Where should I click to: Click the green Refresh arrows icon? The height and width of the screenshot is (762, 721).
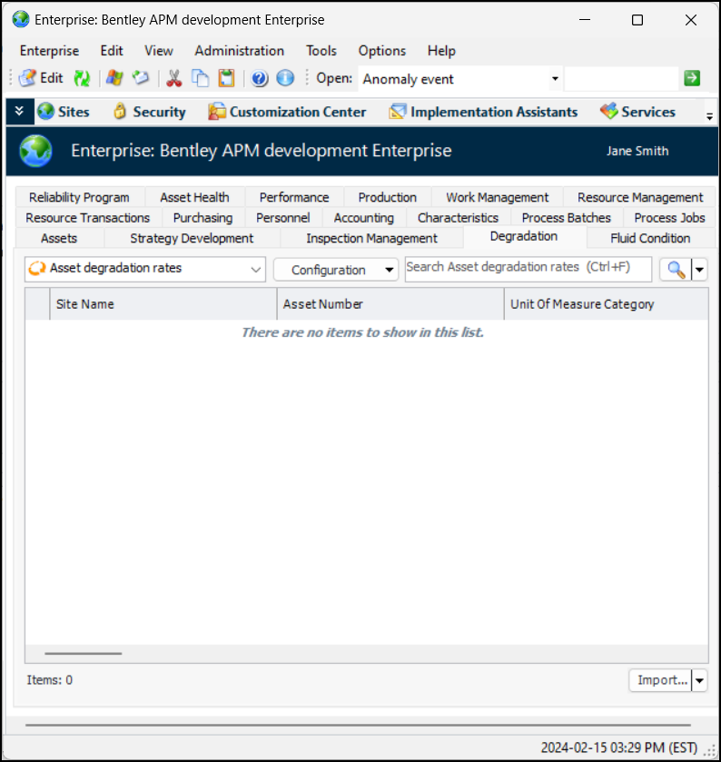[x=82, y=78]
